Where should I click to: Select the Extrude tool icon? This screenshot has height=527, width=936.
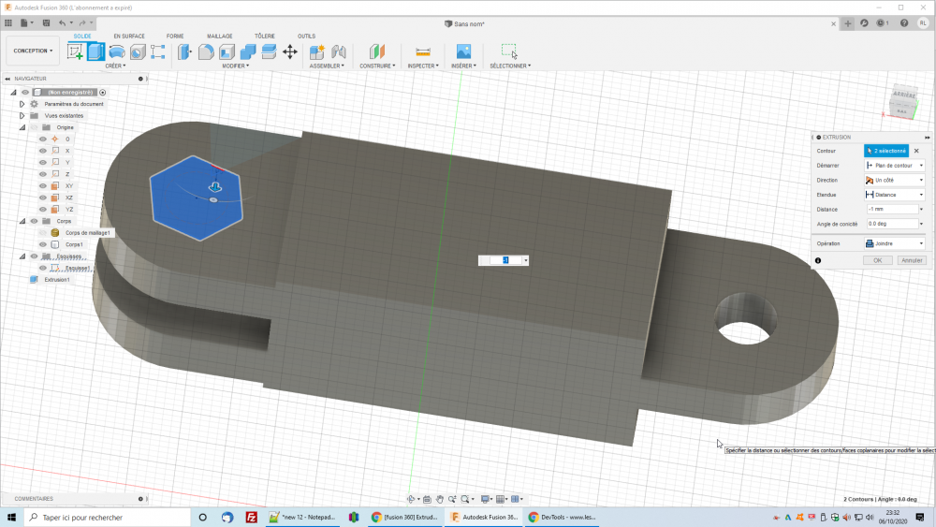(95, 51)
